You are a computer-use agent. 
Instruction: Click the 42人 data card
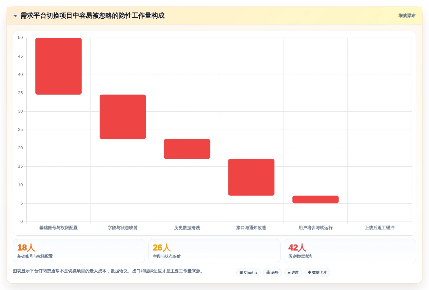[x=350, y=251]
